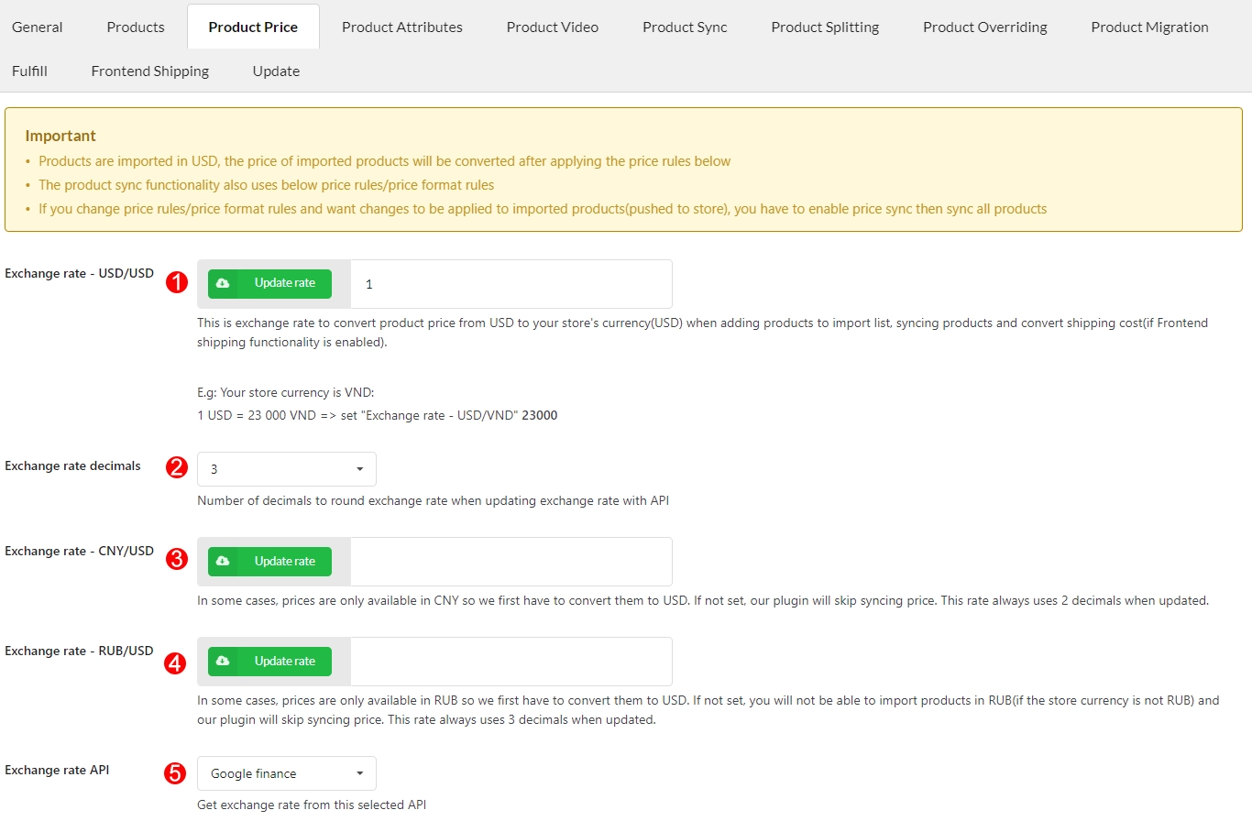
Task: Click the Exchange rate decimals label
Action: pyautogui.click(x=73, y=465)
